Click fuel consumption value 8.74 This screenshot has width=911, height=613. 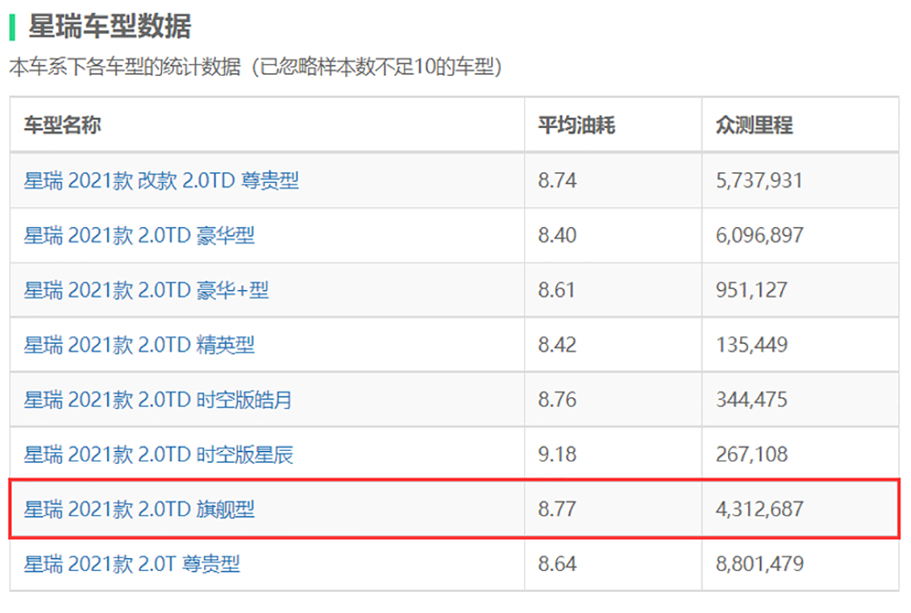(x=557, y=180)
